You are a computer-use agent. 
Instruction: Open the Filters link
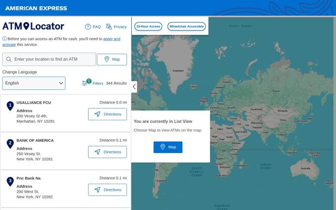[98, 83]
